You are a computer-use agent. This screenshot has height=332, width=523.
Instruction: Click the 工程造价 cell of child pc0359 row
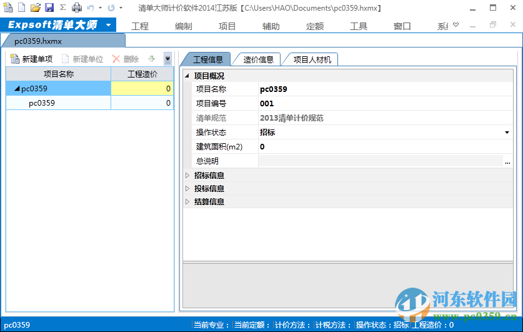(x=142, y=103)
